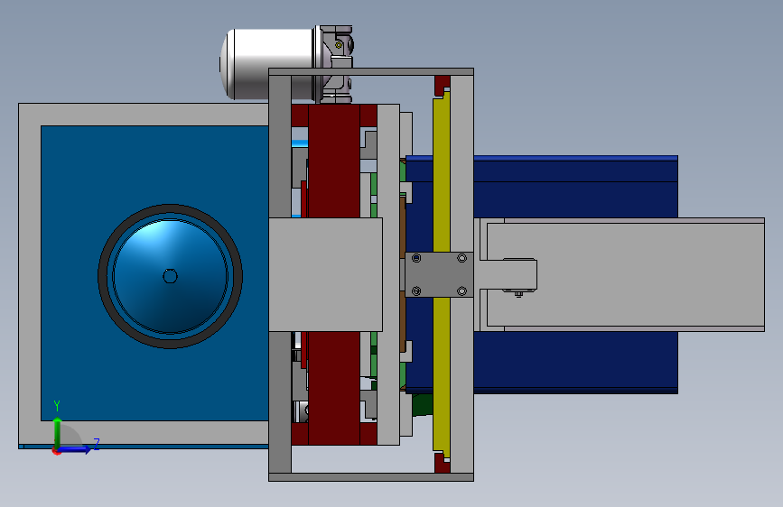This screenshot has width=783, height=507.
Task: Click the dark red block at the frame's top right
Action: click(x=443, y=85)
